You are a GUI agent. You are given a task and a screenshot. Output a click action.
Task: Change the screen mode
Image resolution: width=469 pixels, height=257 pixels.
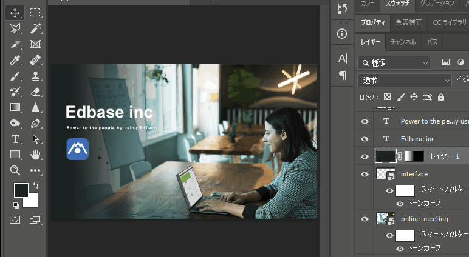35,220
